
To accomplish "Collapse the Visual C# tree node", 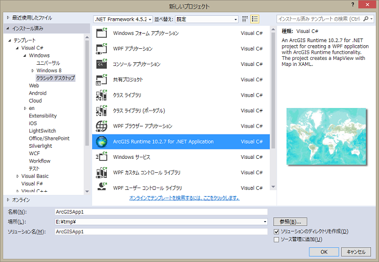I will pyautogui.click(x=17, y=48).
